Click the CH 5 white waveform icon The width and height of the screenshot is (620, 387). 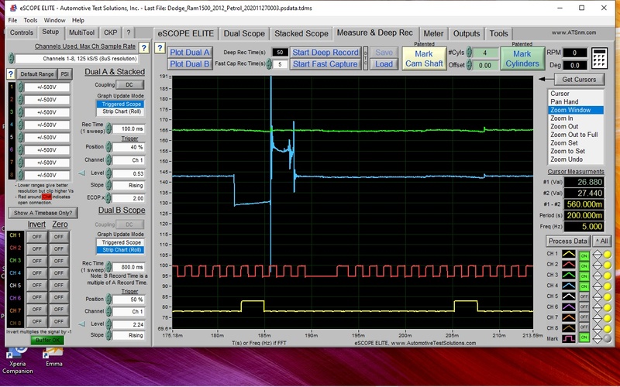click(569, 296)
